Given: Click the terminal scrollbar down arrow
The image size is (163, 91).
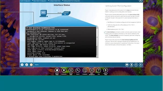Looking at the screenshot, I should coord(97,56).
